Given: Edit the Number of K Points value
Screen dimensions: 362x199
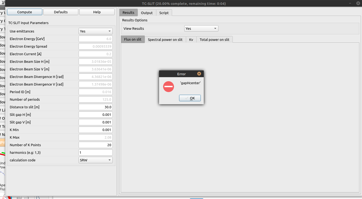Looking at the screenshot, I should [x=95, y=145].
